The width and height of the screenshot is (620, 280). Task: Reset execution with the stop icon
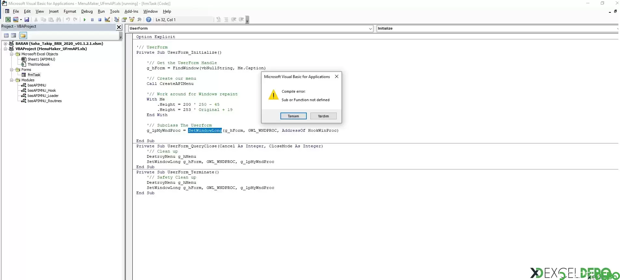[x=100, y=20]
